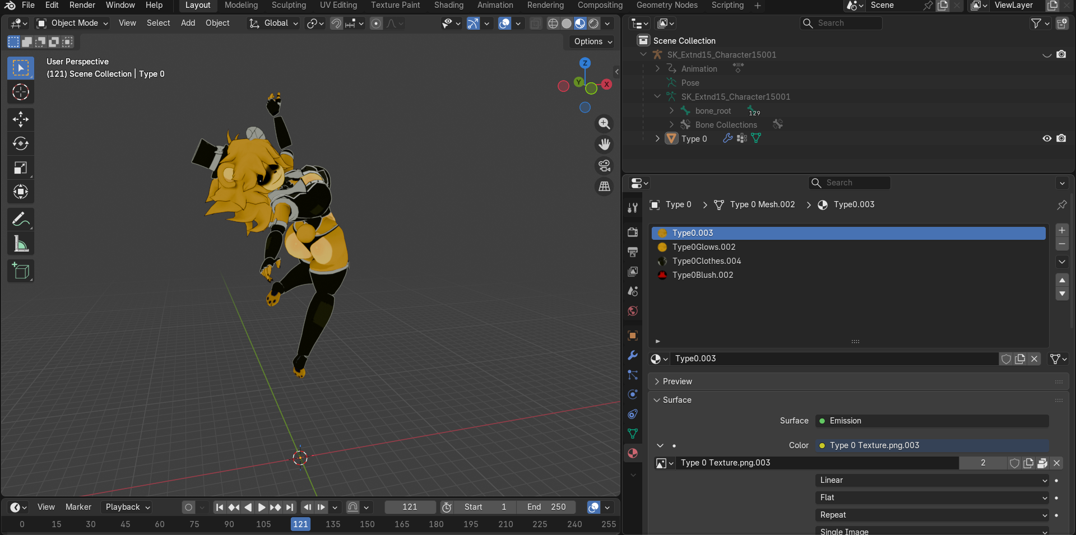
Task: Click the zoom viewport icon
Action: point(604,123)
